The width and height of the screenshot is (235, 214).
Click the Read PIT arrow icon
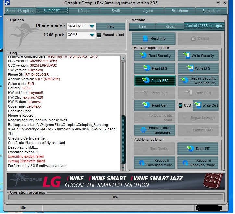pos(190,149)
